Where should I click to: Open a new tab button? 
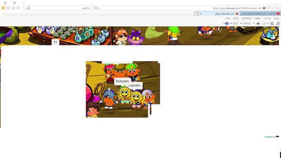pyautogui.click(x=197, y=13)
